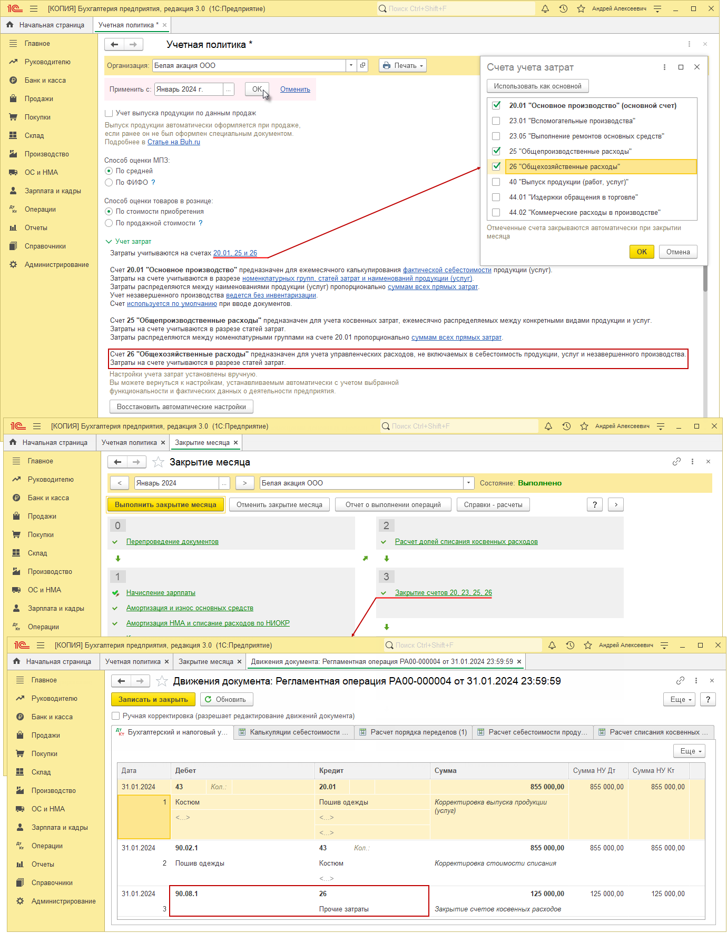Open organization card button next to Белая акация ООО

(x=362, y=66)
